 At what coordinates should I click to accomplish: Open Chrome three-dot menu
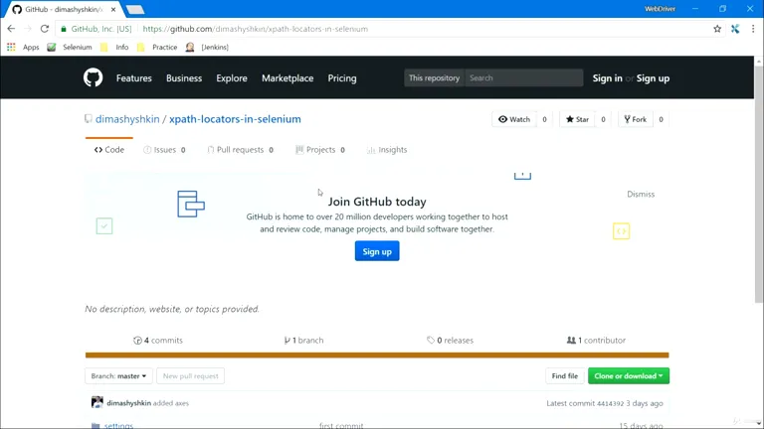click(x=753, y=29)
